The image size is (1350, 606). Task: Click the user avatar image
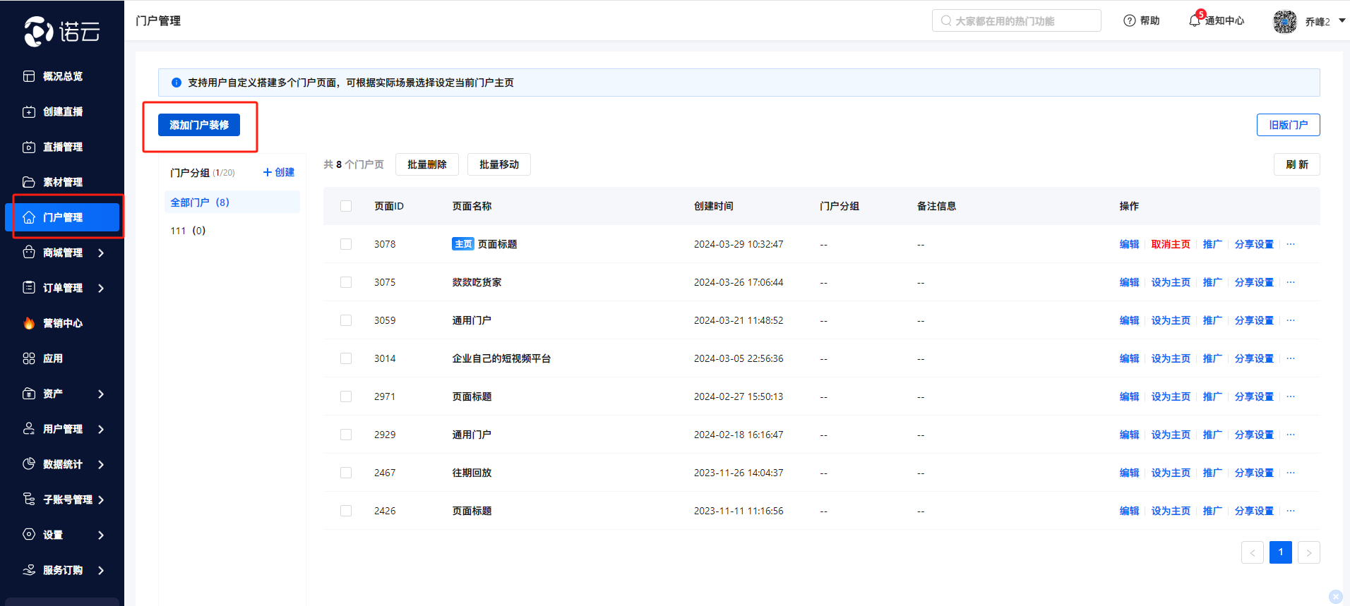[1284, 21]
